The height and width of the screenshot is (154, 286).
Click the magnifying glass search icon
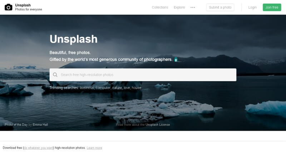coord(55,75)
